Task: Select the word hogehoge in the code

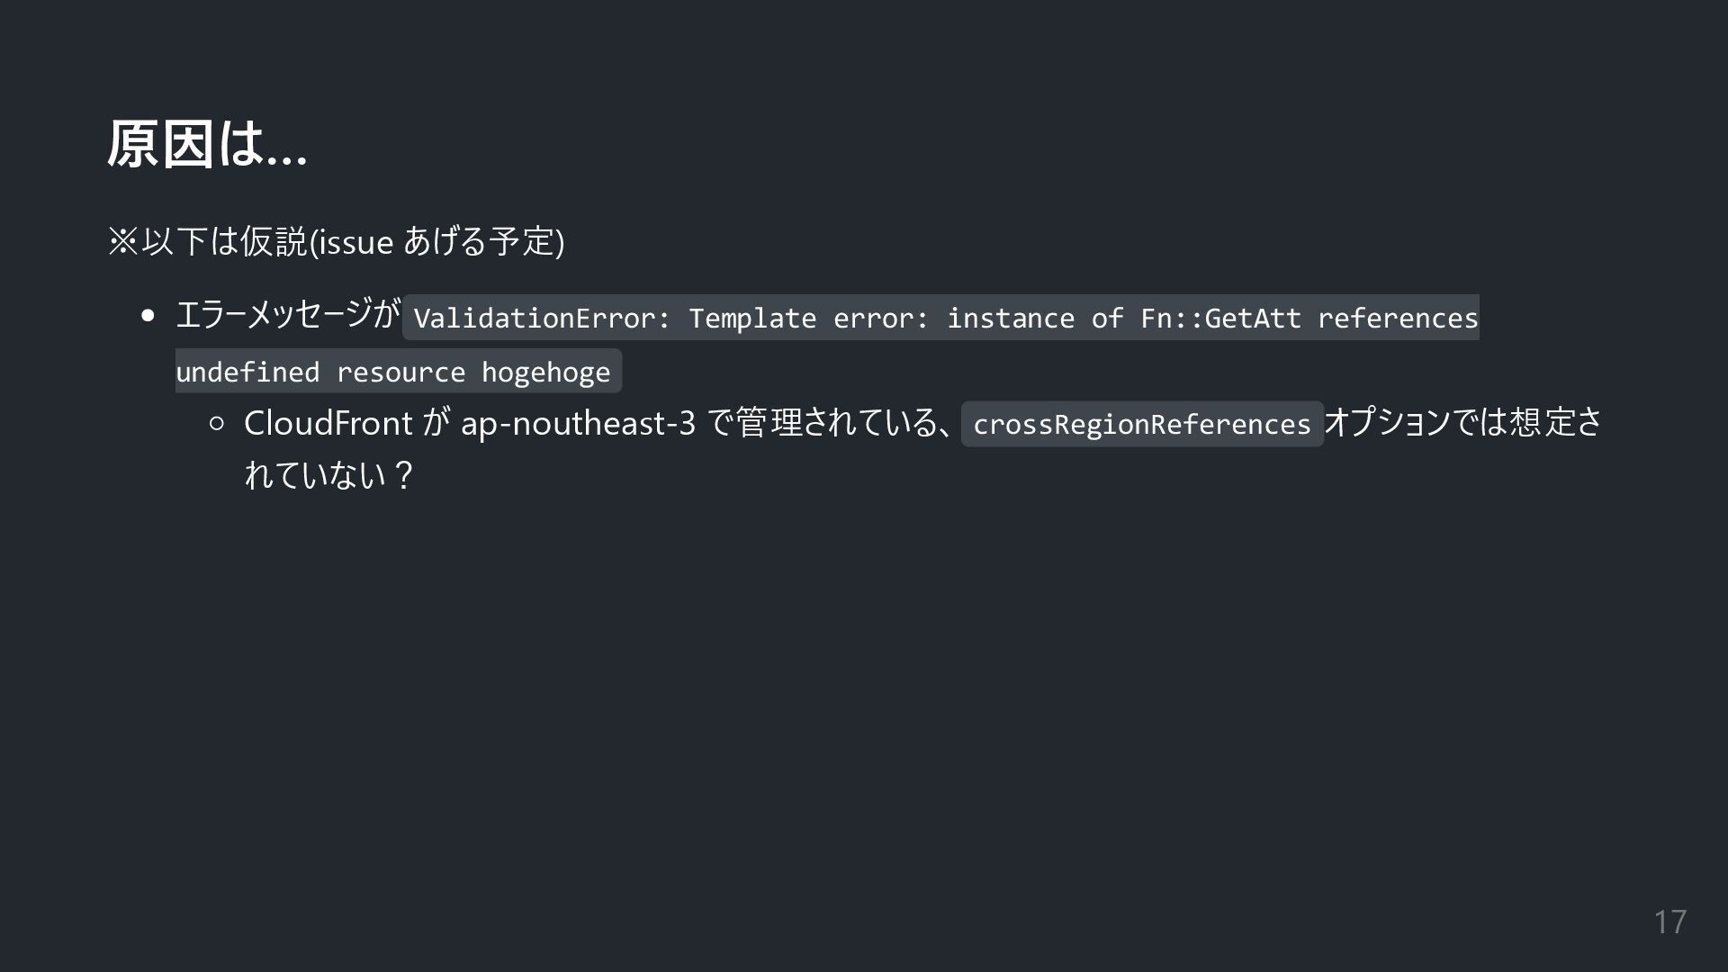Action: pyautogui.click(x=546, y=372)
